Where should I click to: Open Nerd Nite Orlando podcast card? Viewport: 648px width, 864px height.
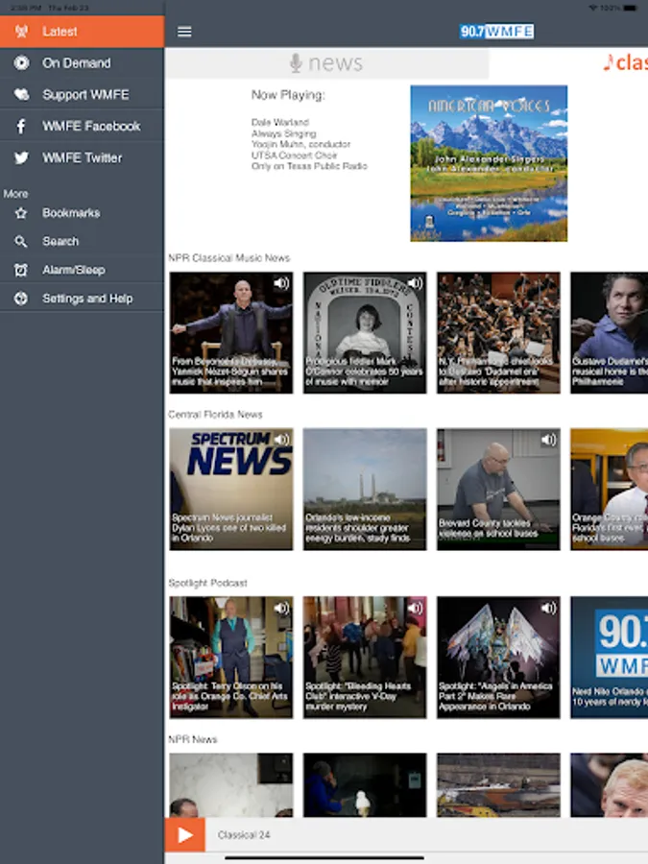tap(610, 658)
